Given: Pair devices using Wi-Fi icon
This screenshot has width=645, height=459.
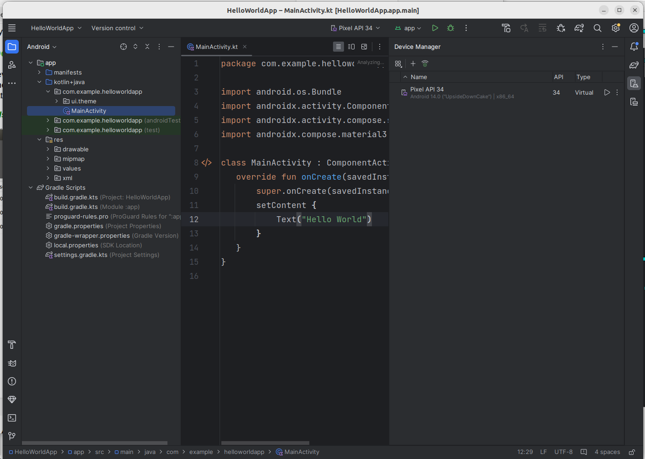Looking at the screenshot, I should tap(425, 64).
